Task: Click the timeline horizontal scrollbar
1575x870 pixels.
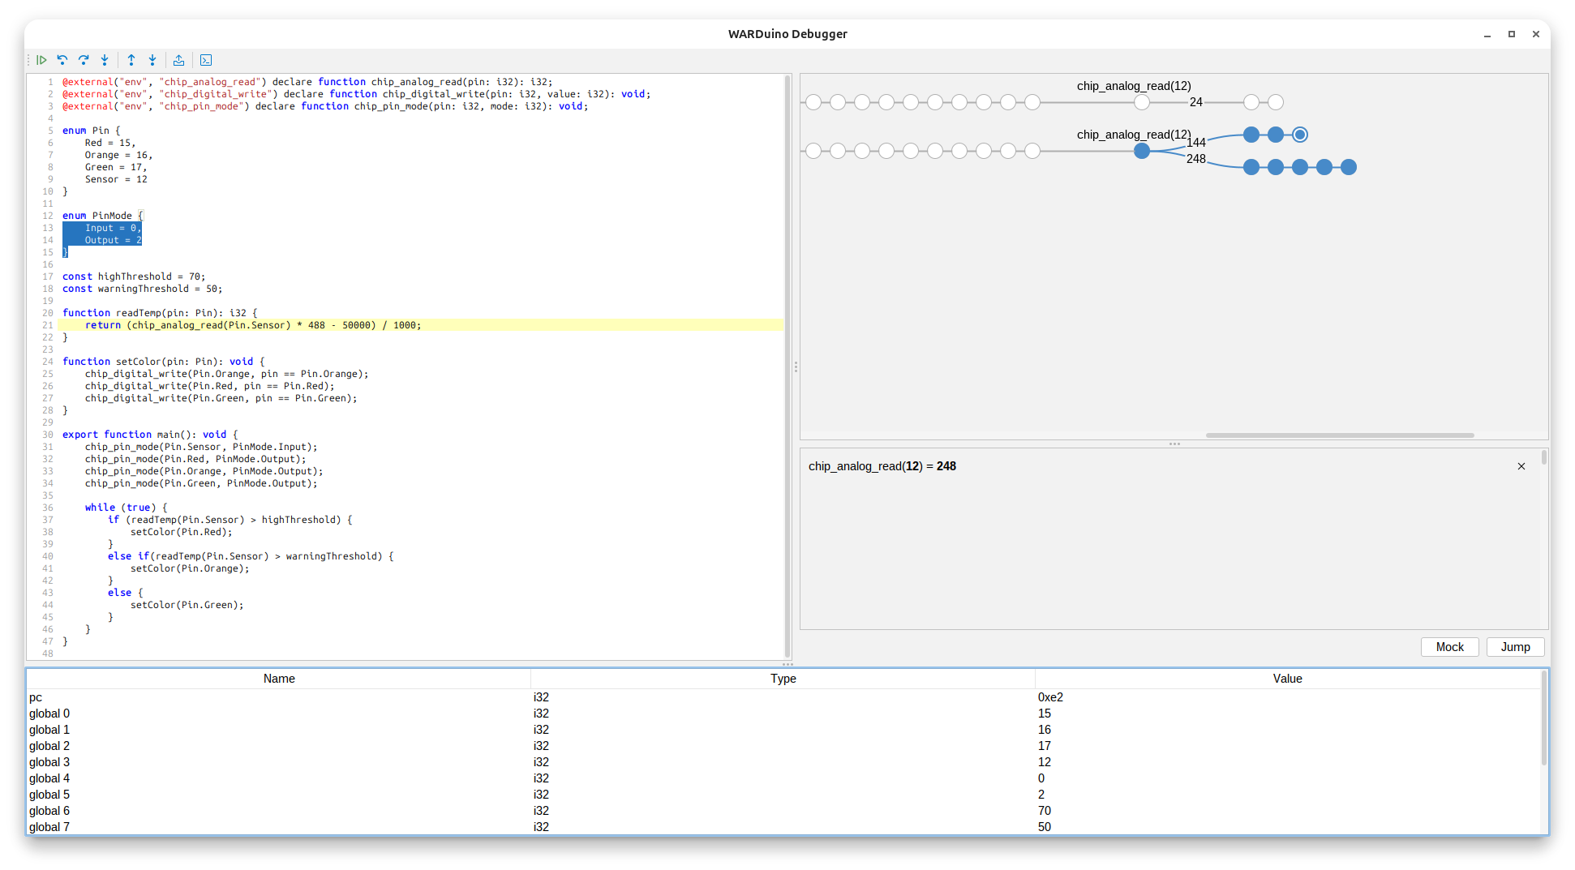Action: pos(1339,435)
